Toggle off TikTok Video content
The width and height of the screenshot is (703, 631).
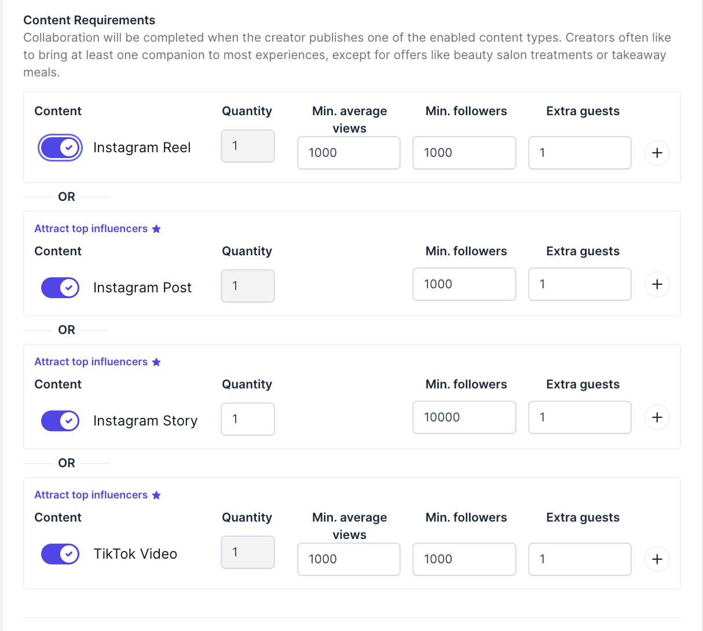click(60, 554)
